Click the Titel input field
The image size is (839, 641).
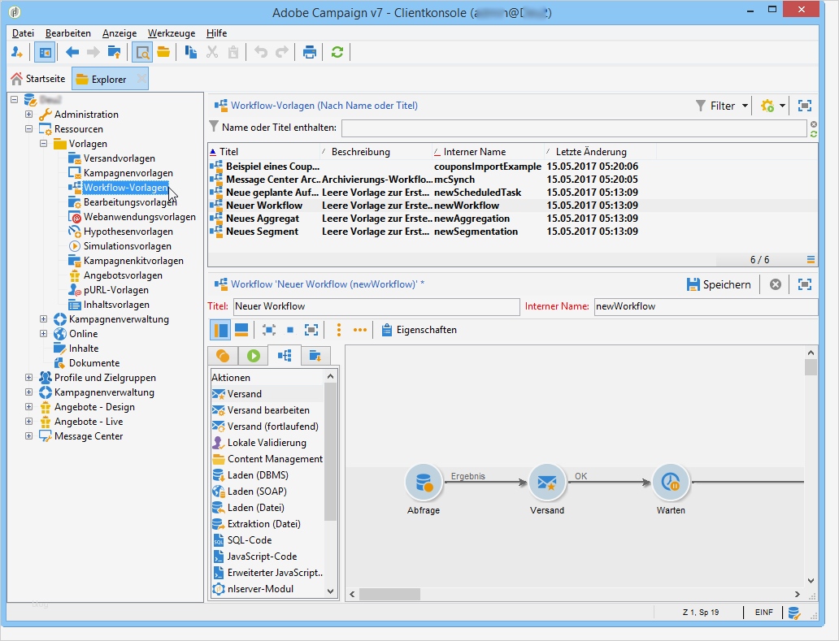click(376, 307)
